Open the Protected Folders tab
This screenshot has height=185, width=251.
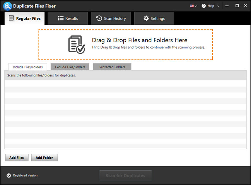112,67
